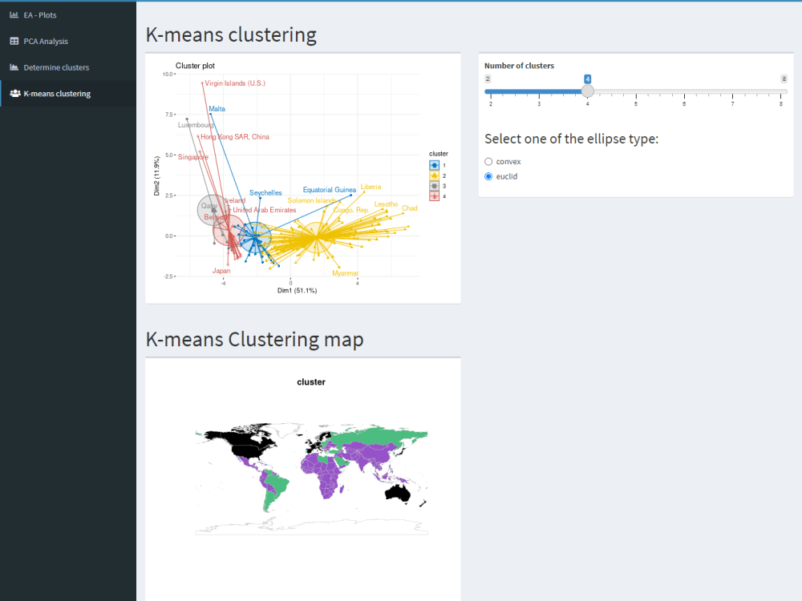Screen dimensions: 802x601
Task: Select K-means clustering sidebar item
Action: coord(68,94)
